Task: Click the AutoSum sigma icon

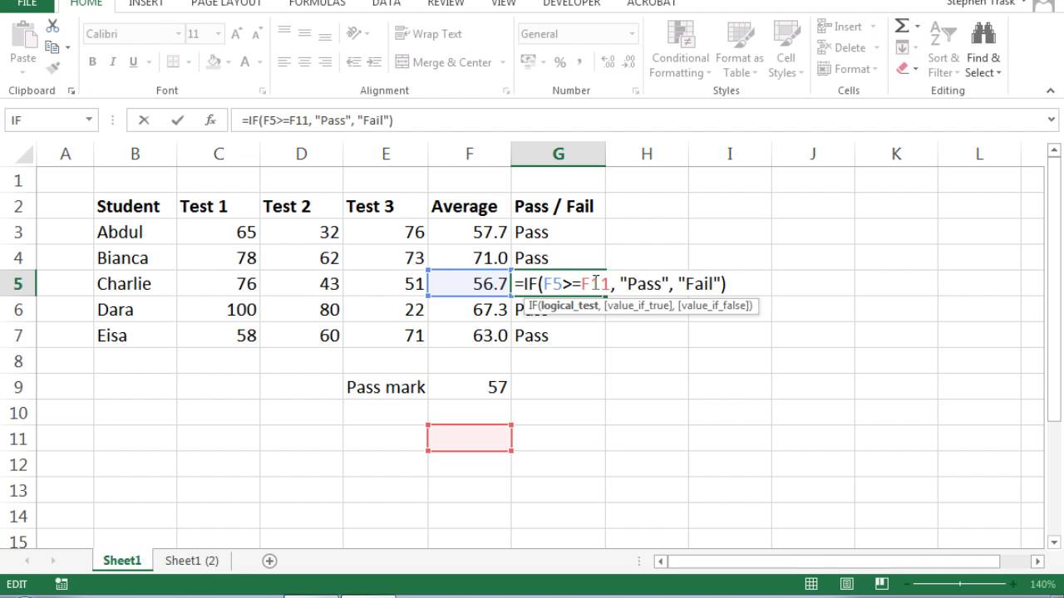Action: coord(902,27)
